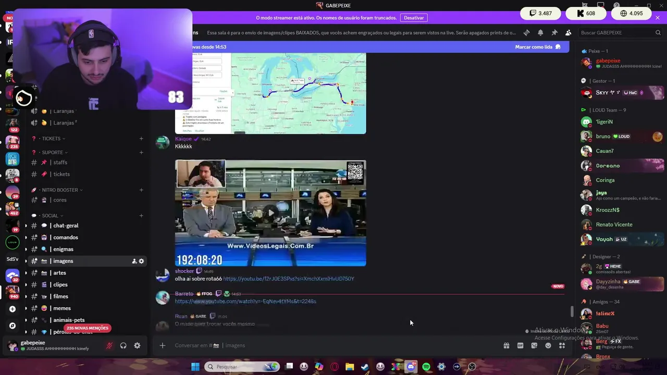The height and width of the screenshot is (375, 667).
Task: Collapse the NITRO BOOSTER category
Action: (x=60, y=190)
